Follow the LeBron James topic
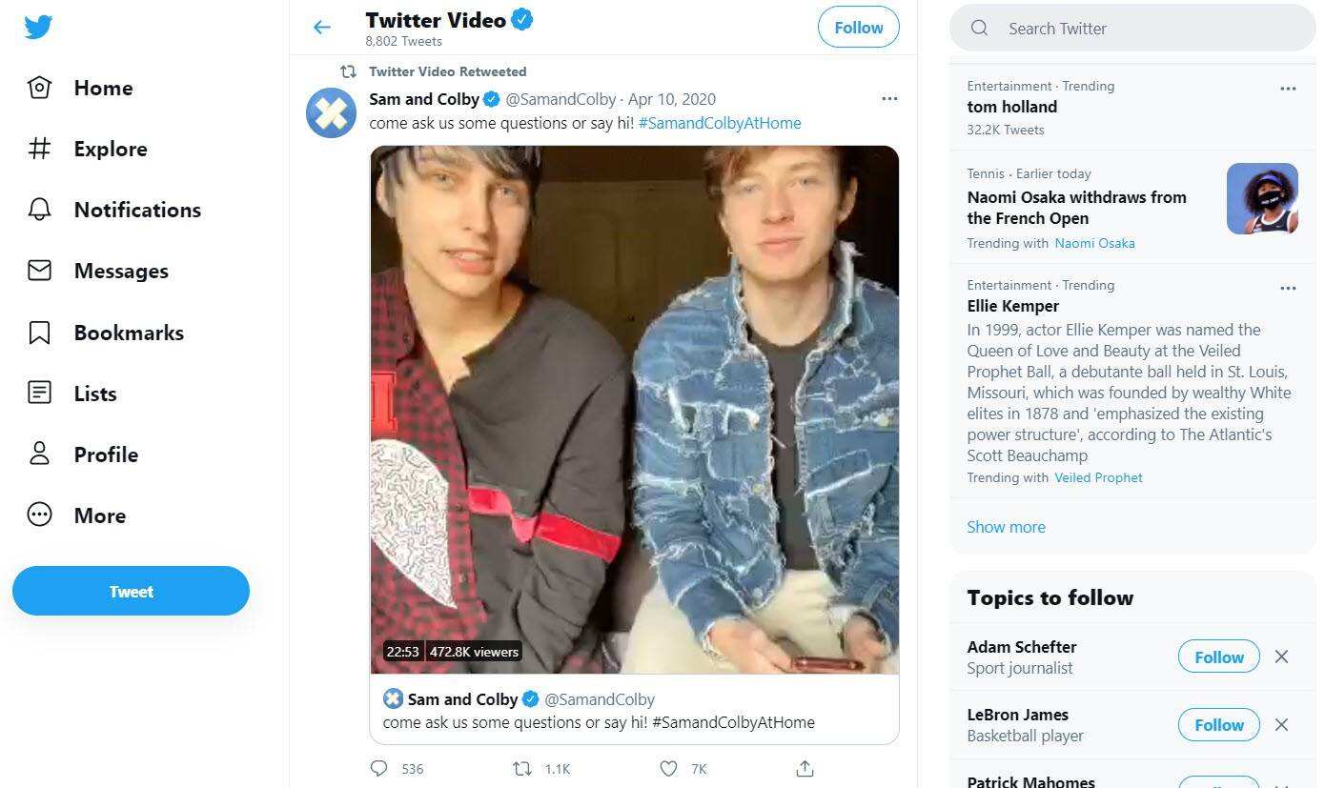 [x=1218, y=724]
